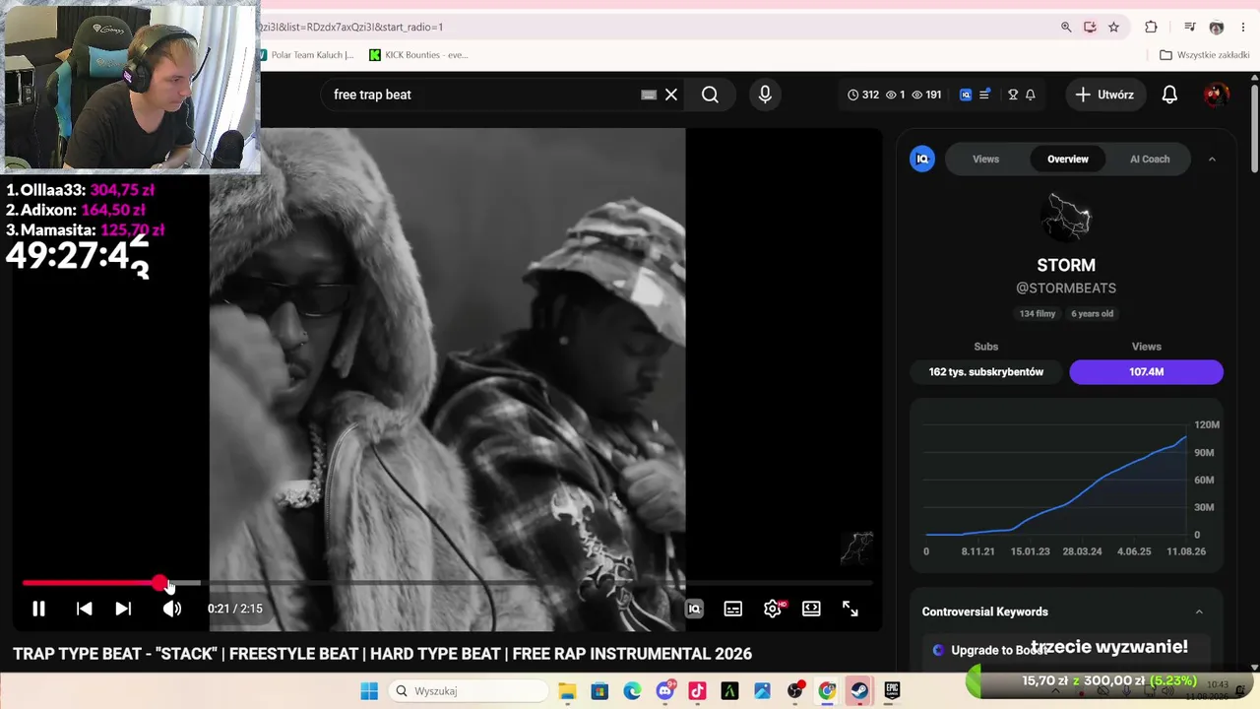
Task: Open Microsoft Store from the taskbar
Action: [x=599, y=691]
